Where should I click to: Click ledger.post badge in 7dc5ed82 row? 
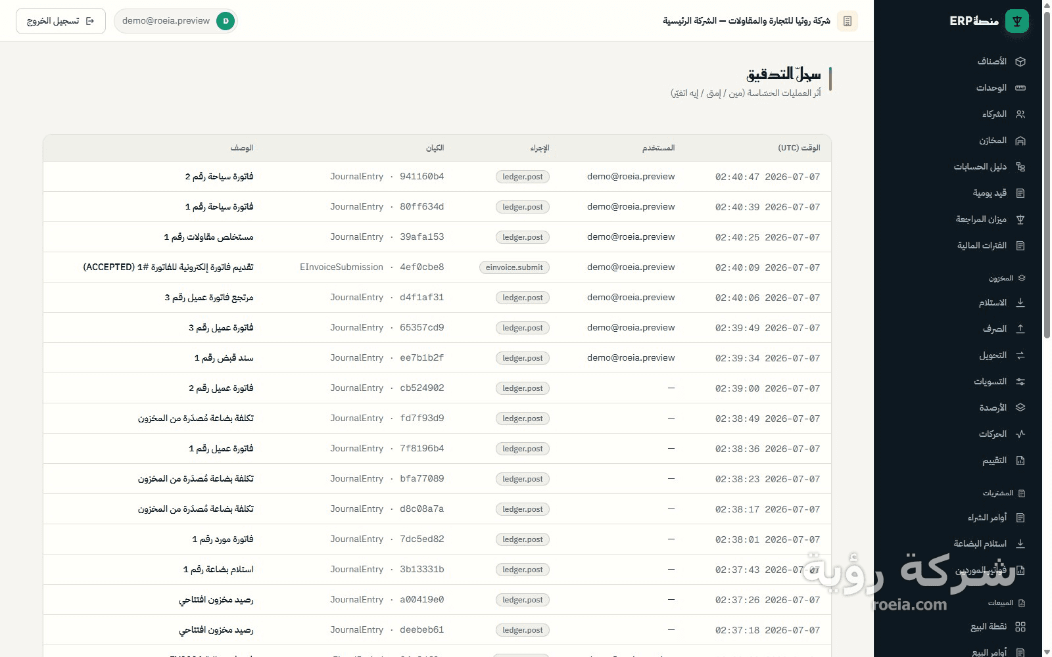point(523,539)
